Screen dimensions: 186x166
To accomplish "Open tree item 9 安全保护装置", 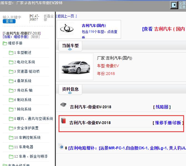I will click(26, 128).
